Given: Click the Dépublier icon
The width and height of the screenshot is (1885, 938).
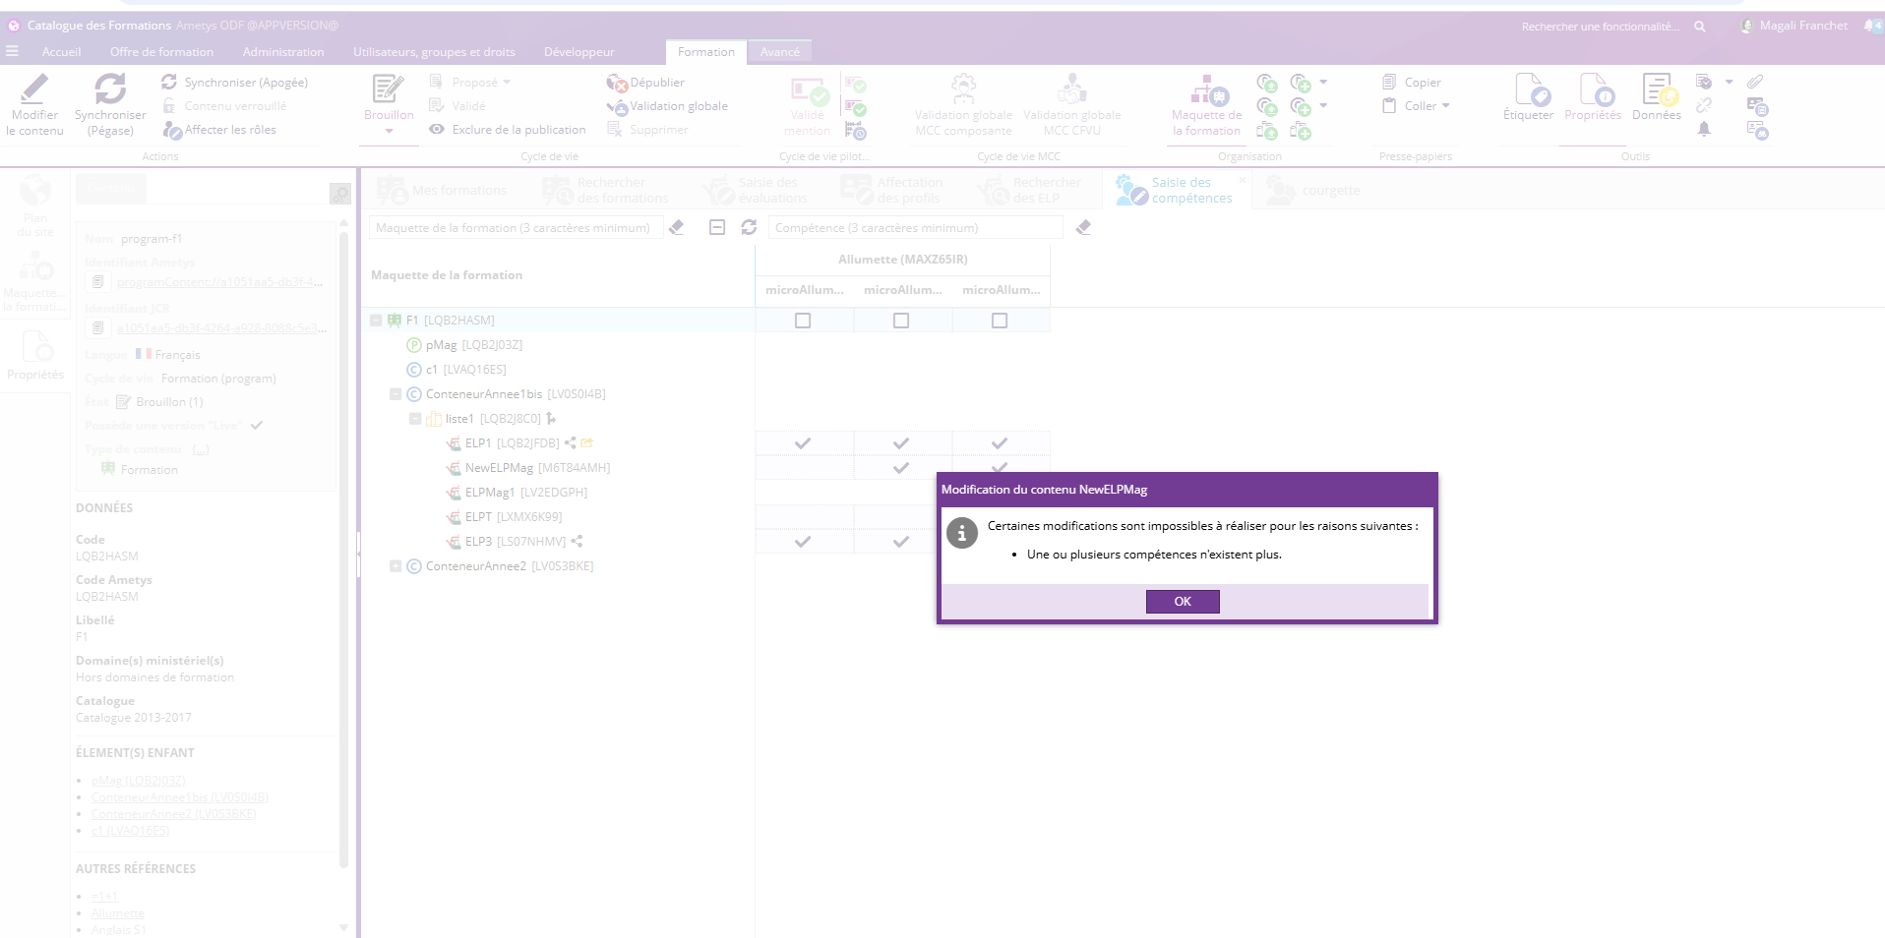Looking at the screenshot, I should (x=617, y=83).
